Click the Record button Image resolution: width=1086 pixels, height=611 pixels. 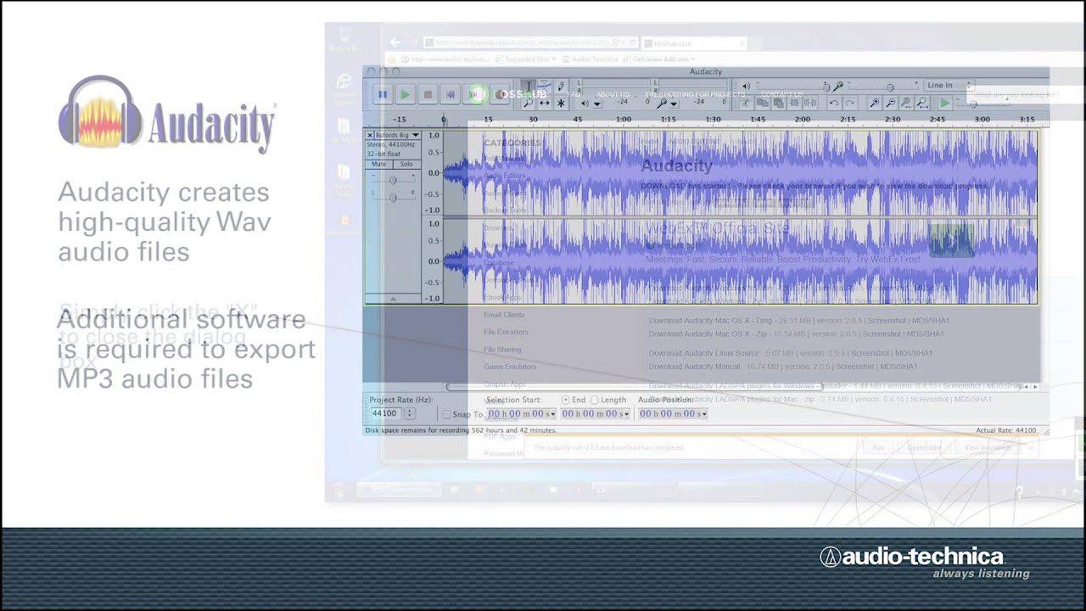coord(500,93)
